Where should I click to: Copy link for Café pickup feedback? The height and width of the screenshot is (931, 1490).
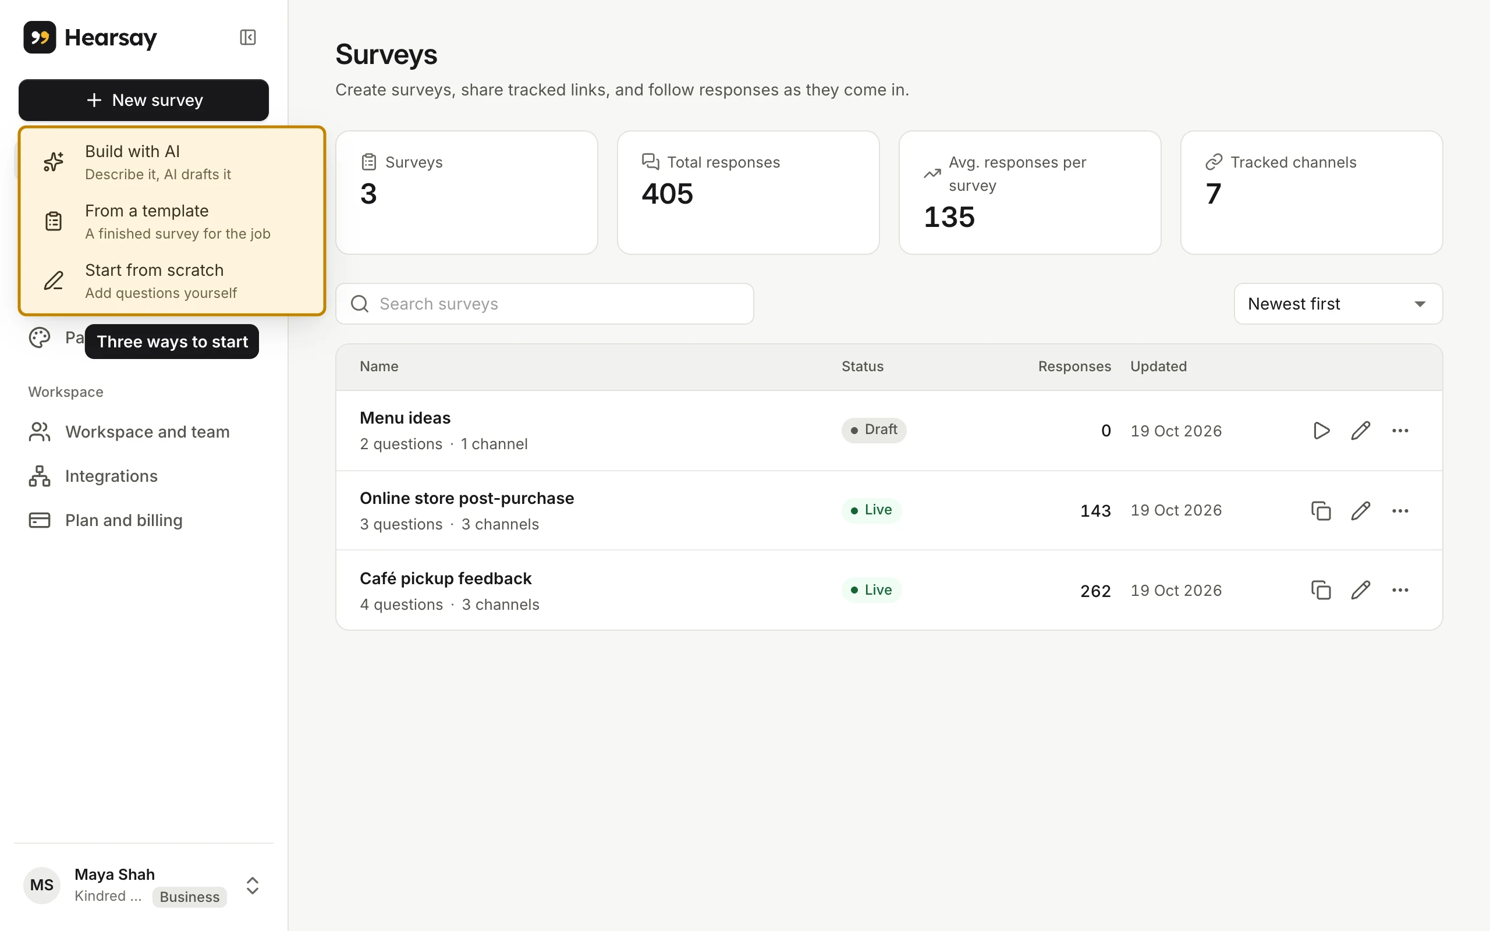click(1321, 590)
